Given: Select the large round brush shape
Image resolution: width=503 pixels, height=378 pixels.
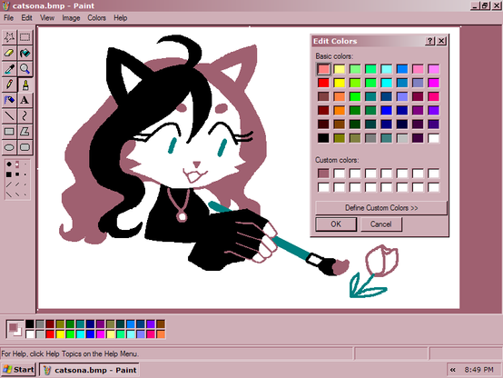Looking at the screenshot, I should [x=9, y=164].
